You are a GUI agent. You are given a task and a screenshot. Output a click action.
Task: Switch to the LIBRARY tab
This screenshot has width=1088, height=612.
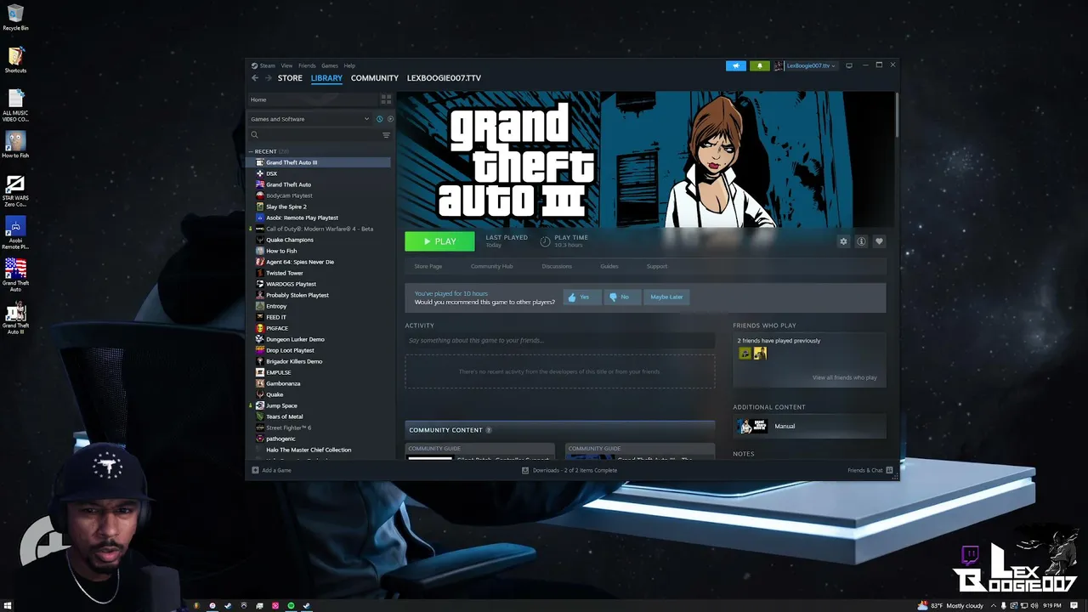click(x=326, y=78)
